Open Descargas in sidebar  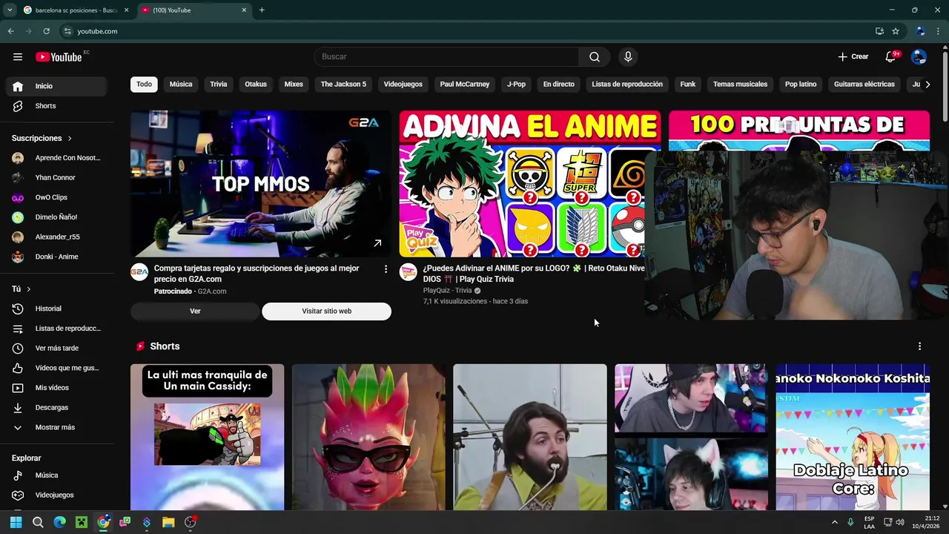pyautogui.click(x=57, y=407)
